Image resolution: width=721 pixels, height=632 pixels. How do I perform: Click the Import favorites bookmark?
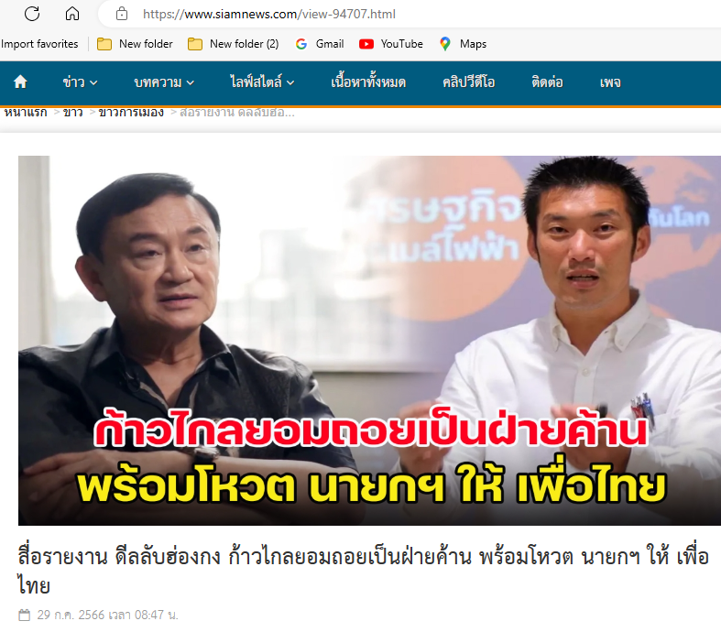point(39,44)
